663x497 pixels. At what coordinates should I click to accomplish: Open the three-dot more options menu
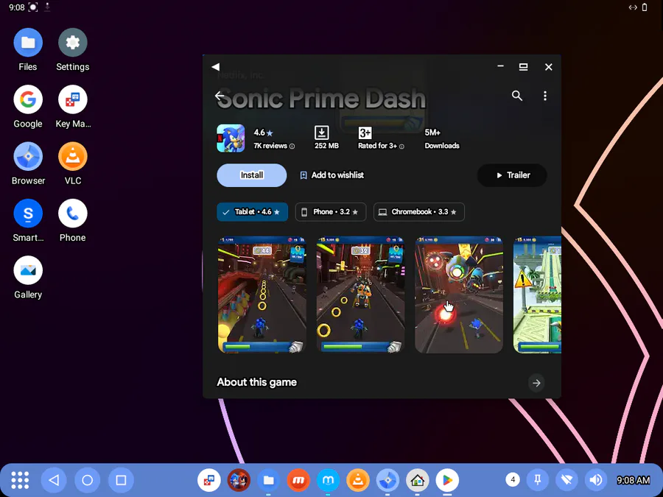pyautogui.click(x=545, y=96)
